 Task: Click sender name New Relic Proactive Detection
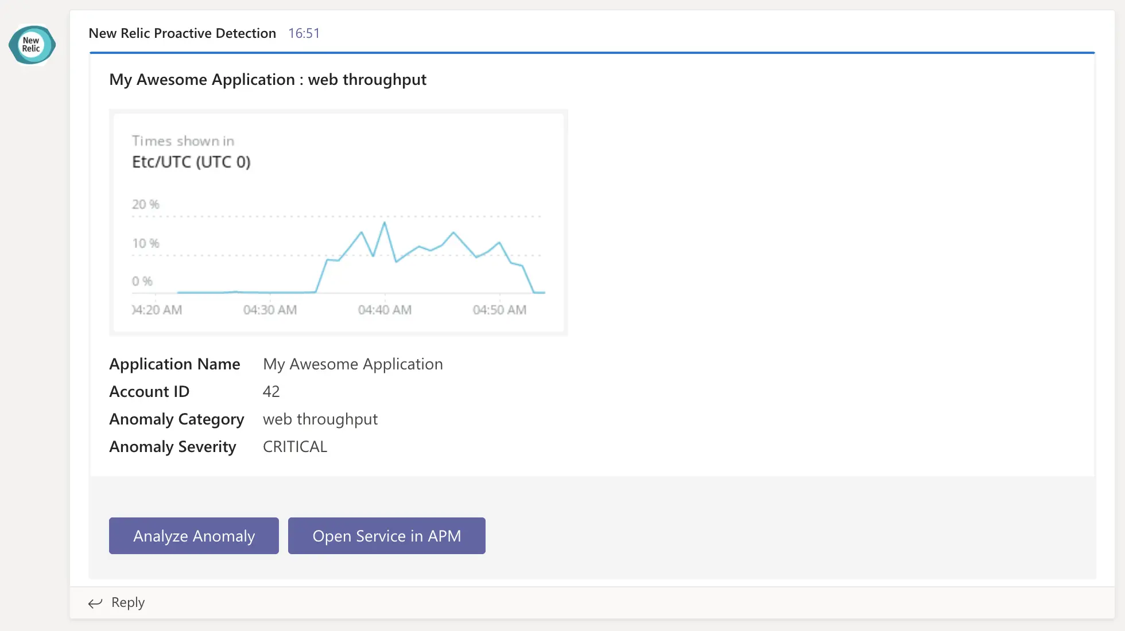coord(182,33)
